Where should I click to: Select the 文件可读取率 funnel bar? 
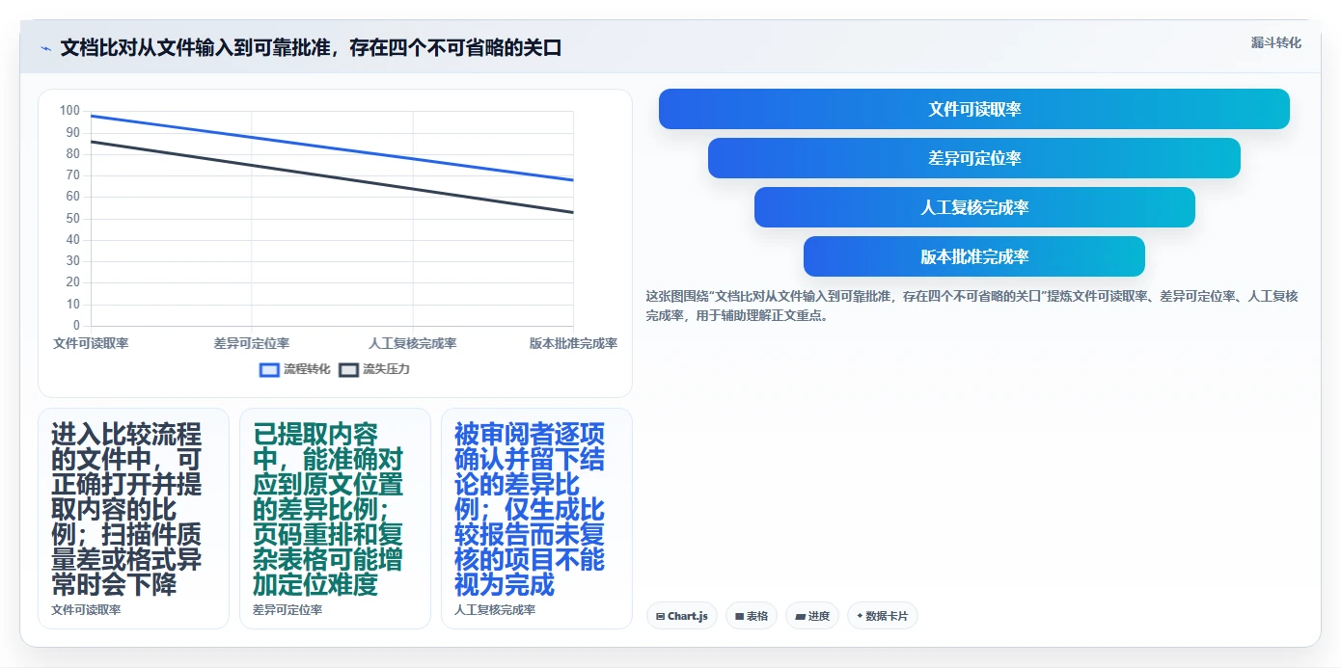pyautogui.click(x=974, y=109)
